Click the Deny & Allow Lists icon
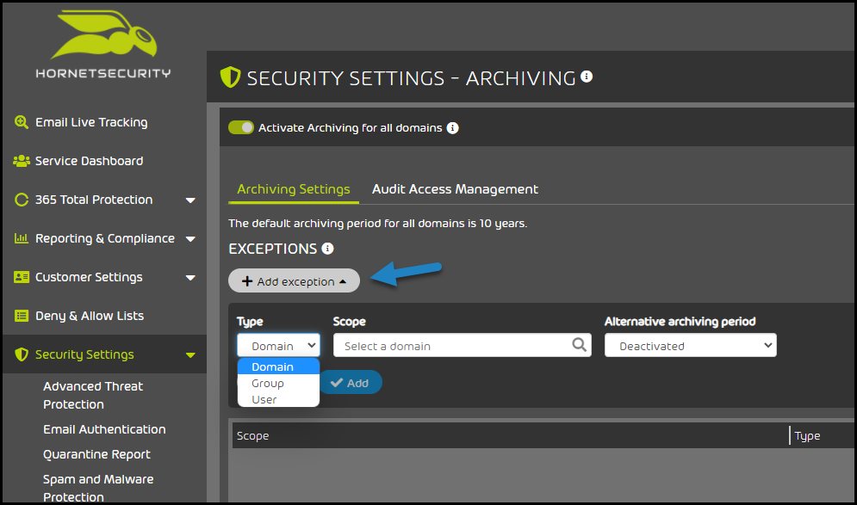857x505 pixels. coord(22,316)
